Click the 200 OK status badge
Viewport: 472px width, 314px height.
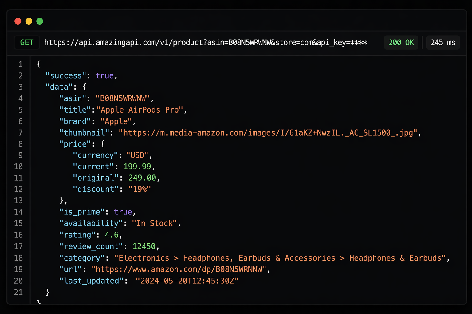point(401,43)
